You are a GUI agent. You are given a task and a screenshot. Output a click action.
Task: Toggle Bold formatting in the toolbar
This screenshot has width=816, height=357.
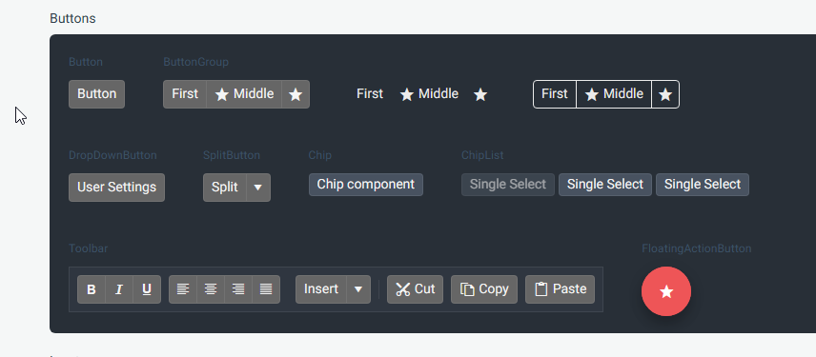(x=92, y=289)
